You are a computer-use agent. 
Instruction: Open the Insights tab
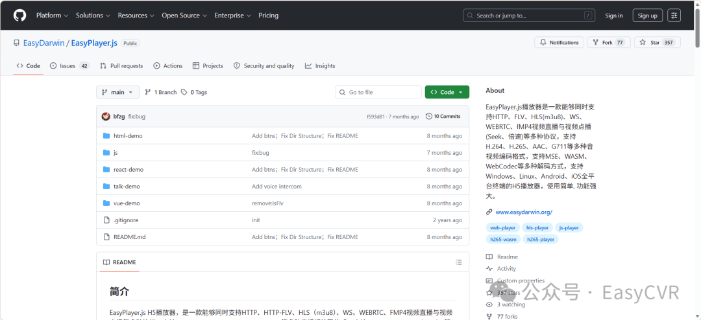320,65
